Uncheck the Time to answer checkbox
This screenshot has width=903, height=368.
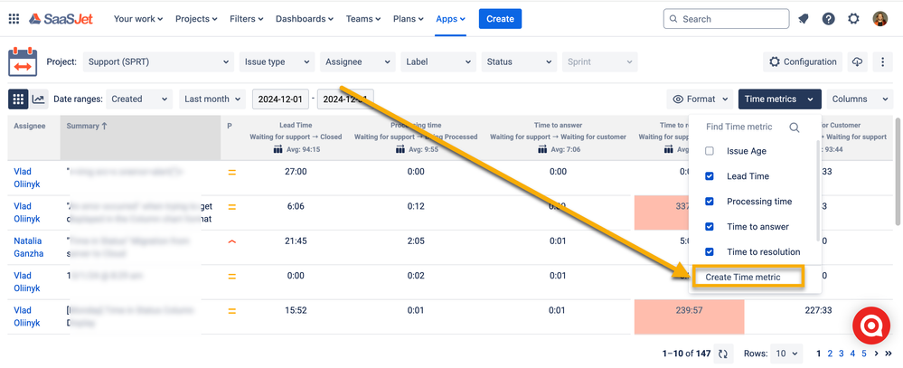tap(710, 227)
